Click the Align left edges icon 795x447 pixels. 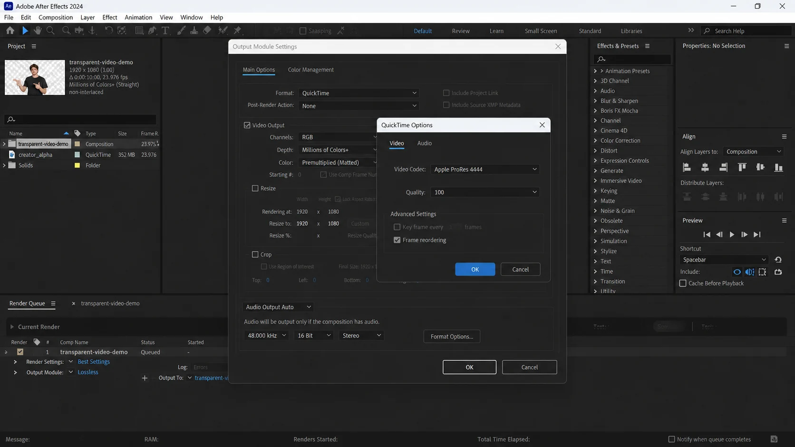(x=687, y=167)
